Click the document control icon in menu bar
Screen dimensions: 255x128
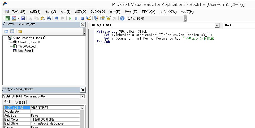pos(7,12)
